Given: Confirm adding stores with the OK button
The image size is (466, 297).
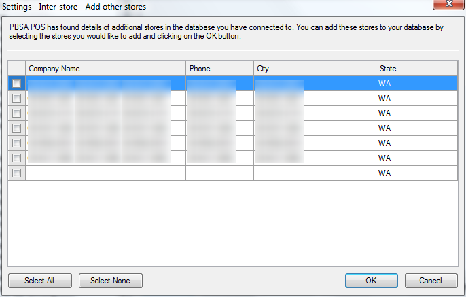Looking at the screenshot, I should (371, 280).
